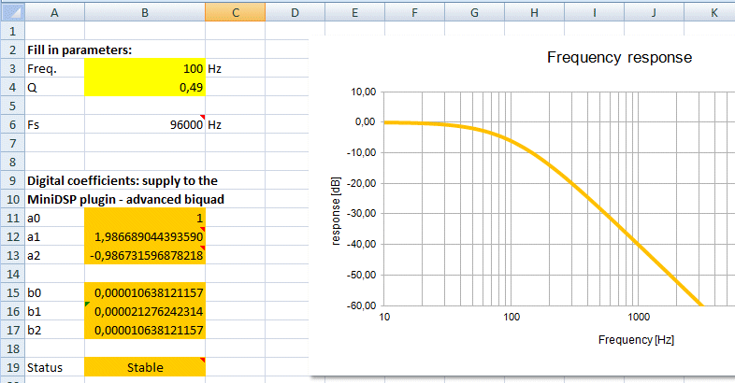This screenshot has width=735, height=383.
Task: Select column C header
Action: point(236,11)
